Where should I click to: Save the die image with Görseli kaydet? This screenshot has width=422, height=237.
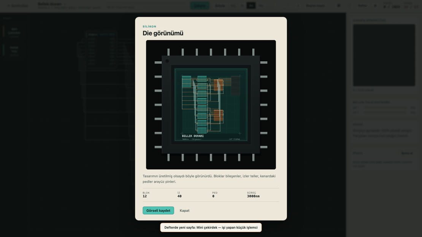[158, 210]
